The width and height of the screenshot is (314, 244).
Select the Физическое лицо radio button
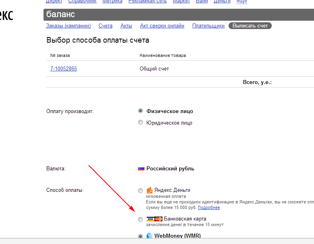click(140, 111)
